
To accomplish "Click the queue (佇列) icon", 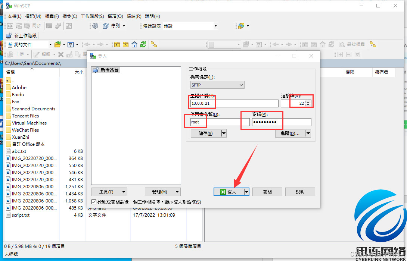I will pos(106,26).
